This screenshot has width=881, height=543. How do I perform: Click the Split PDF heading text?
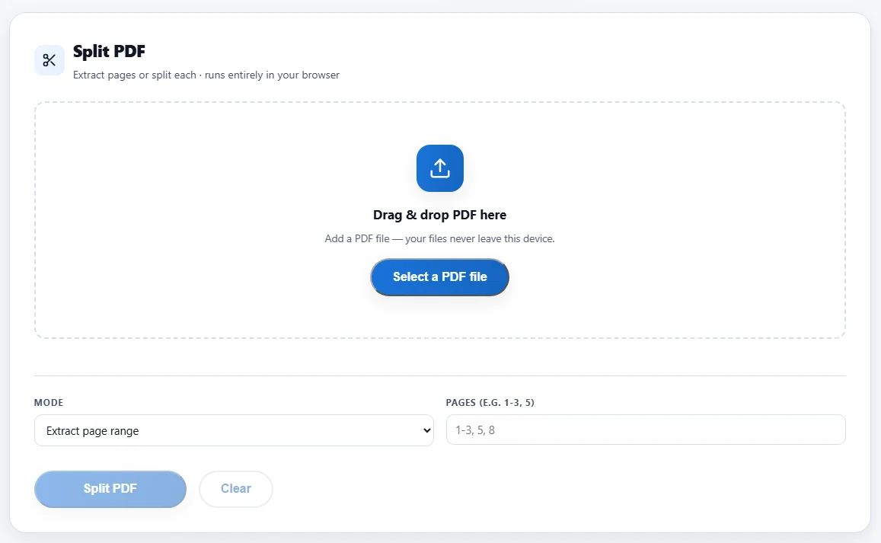tap(109, 51)
